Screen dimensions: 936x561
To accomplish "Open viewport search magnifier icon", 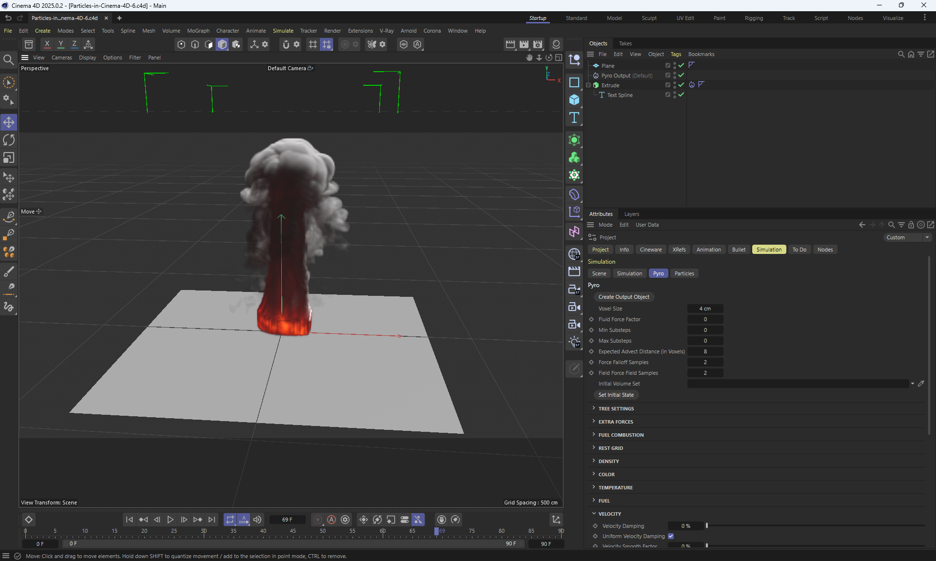I will click(x=8, y=60).
